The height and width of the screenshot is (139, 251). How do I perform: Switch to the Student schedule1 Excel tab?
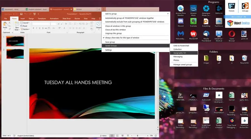pos(37,9)
